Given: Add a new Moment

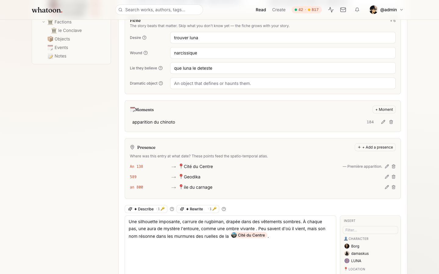Looking at the screenshot, I should (x=384, y=110).
